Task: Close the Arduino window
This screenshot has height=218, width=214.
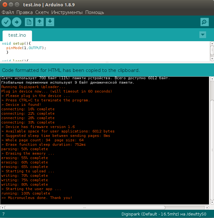Action: [5, 4]
